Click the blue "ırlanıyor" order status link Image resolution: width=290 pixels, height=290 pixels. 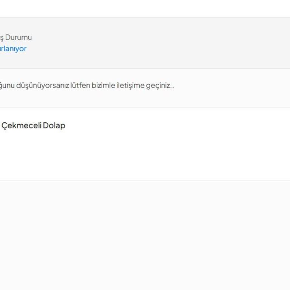tap(13, 49)
